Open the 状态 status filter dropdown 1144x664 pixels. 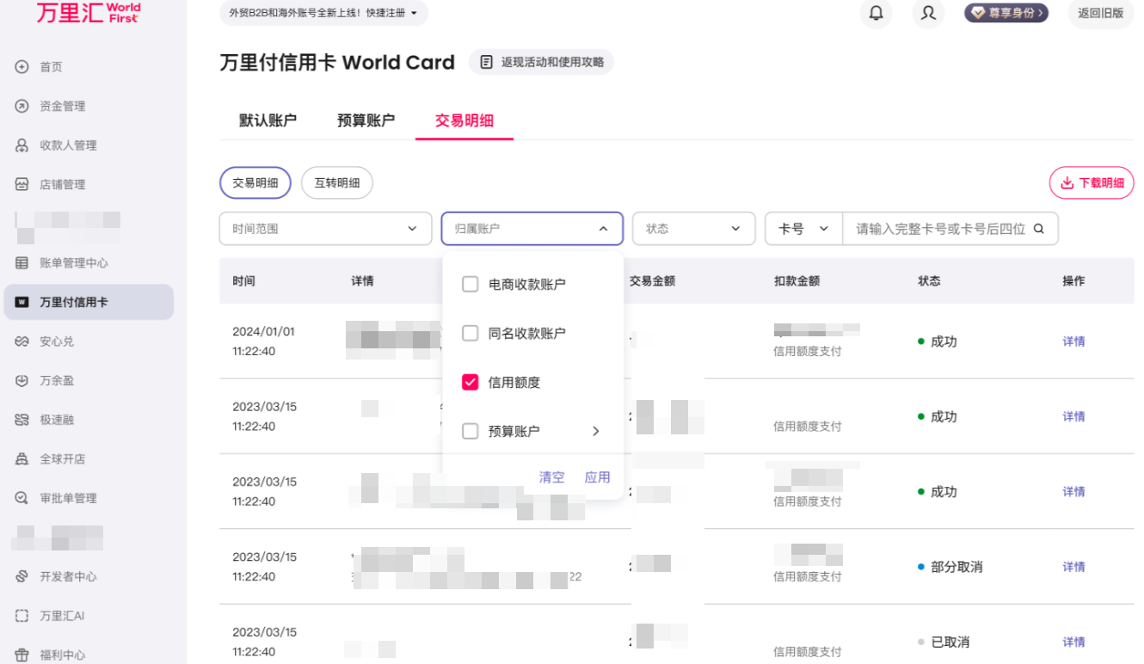click(693, 228)
